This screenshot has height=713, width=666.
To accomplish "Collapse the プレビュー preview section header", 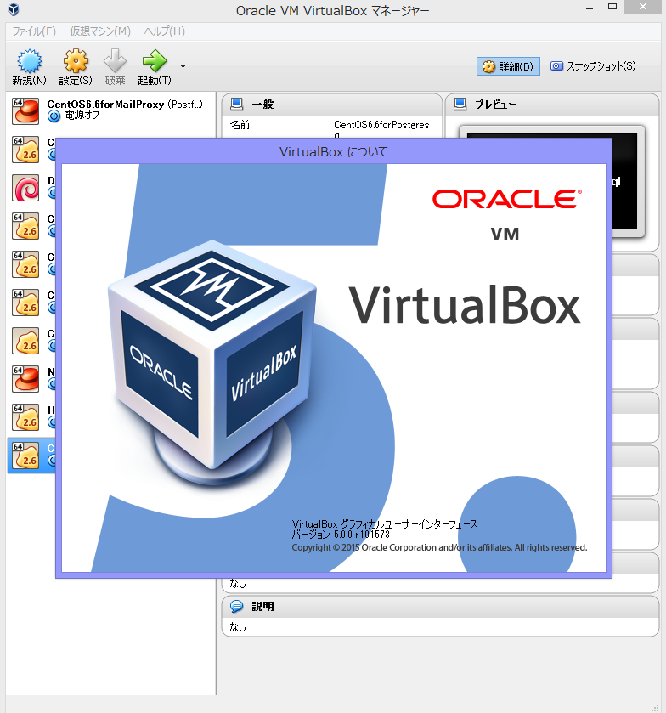I will 552,105.
